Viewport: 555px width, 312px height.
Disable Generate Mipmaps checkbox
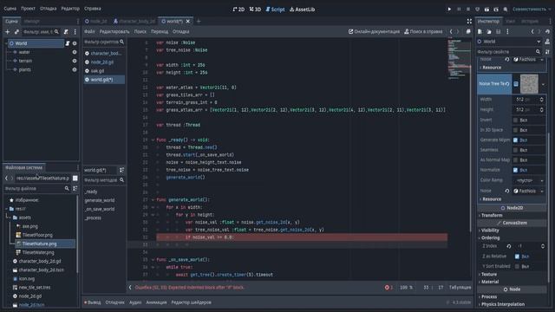click(515, 140)
